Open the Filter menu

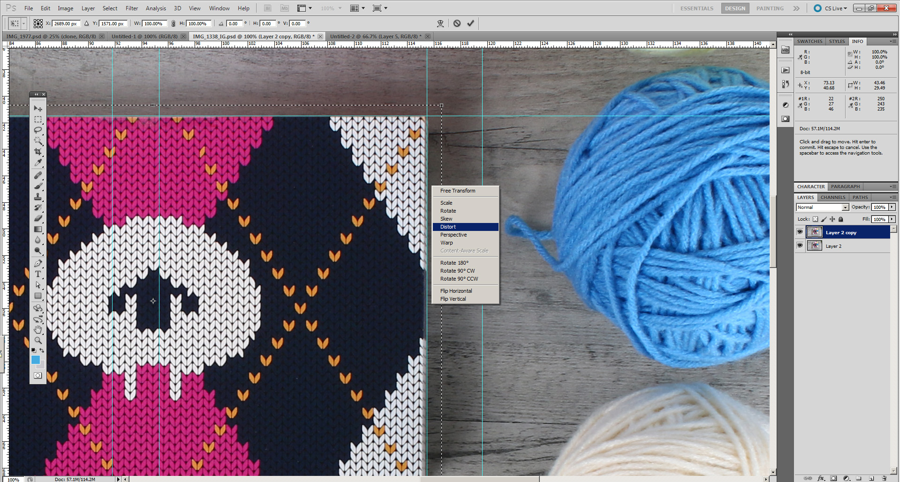[x=132, y=8]
